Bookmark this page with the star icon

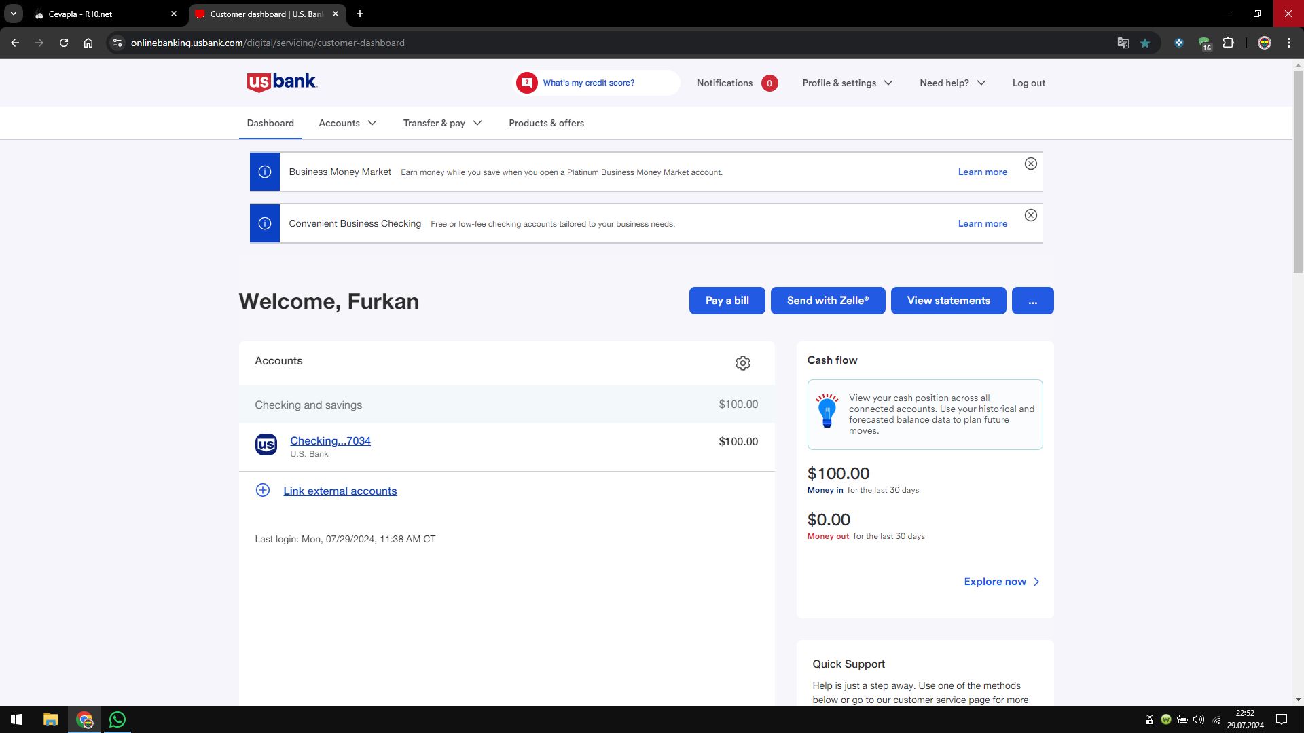pyautogui.click(x=1145, y=43)
